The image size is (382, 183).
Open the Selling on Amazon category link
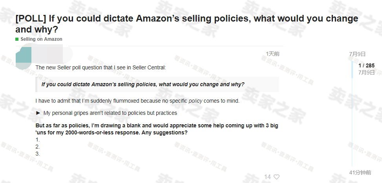[x=41, y=39]
